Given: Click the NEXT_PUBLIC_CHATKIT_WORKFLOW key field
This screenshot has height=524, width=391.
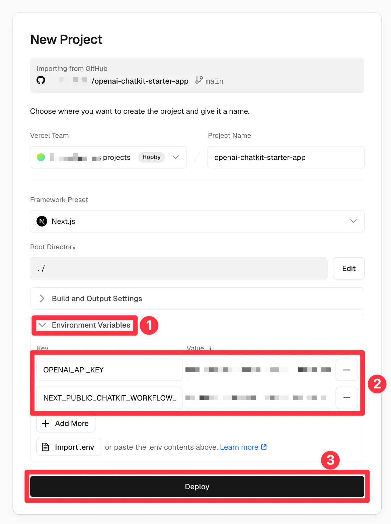Looking at the screenshot, I should coord(109,398).
